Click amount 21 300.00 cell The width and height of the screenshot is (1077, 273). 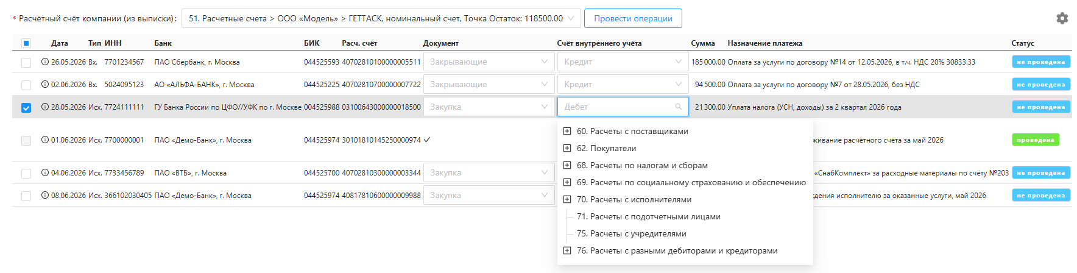[x=710, y=107]
